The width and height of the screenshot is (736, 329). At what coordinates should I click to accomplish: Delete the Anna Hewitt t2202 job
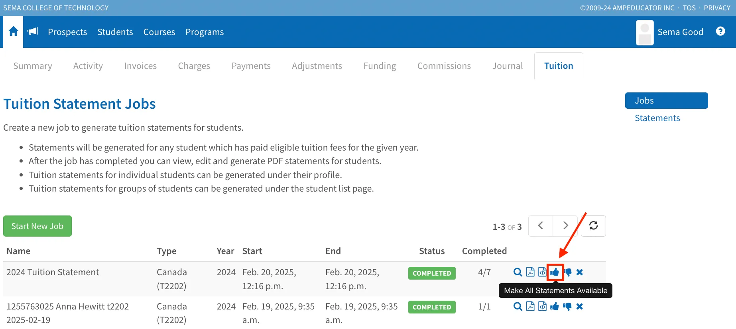click(x=580, y=306)
